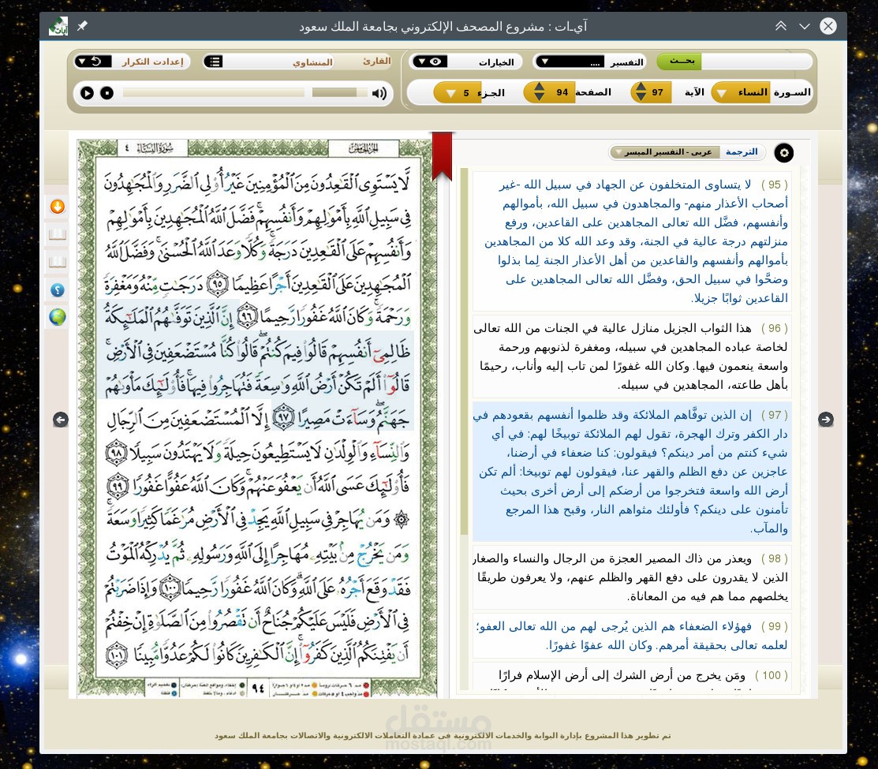
Task: Select the tafsir entry for verse (99)
Action: click(x=632, y=636)
